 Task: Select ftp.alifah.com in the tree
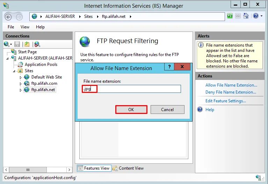coord(44,83)
